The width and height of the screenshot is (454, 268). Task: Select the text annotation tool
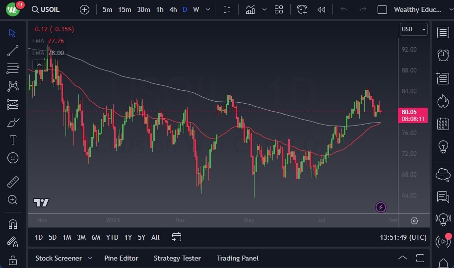tap(13, 140)
